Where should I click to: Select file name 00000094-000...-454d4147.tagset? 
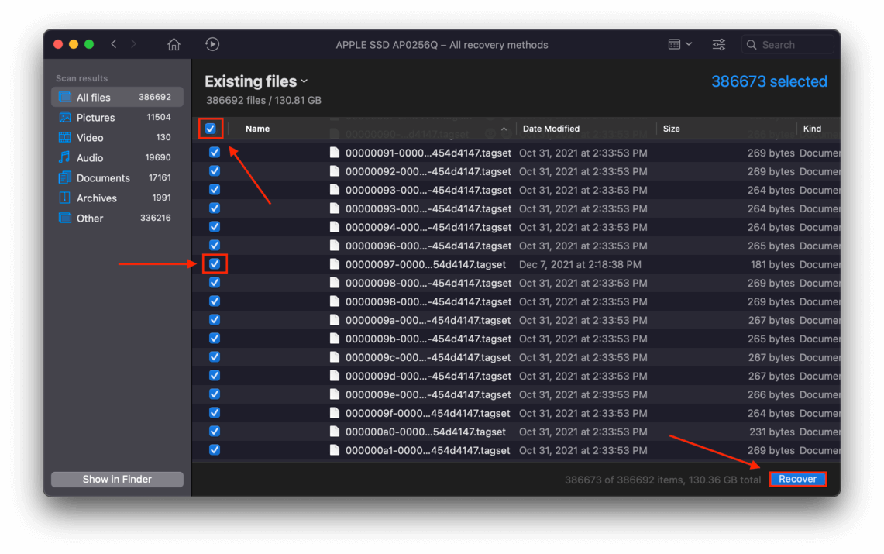(428, 227)
